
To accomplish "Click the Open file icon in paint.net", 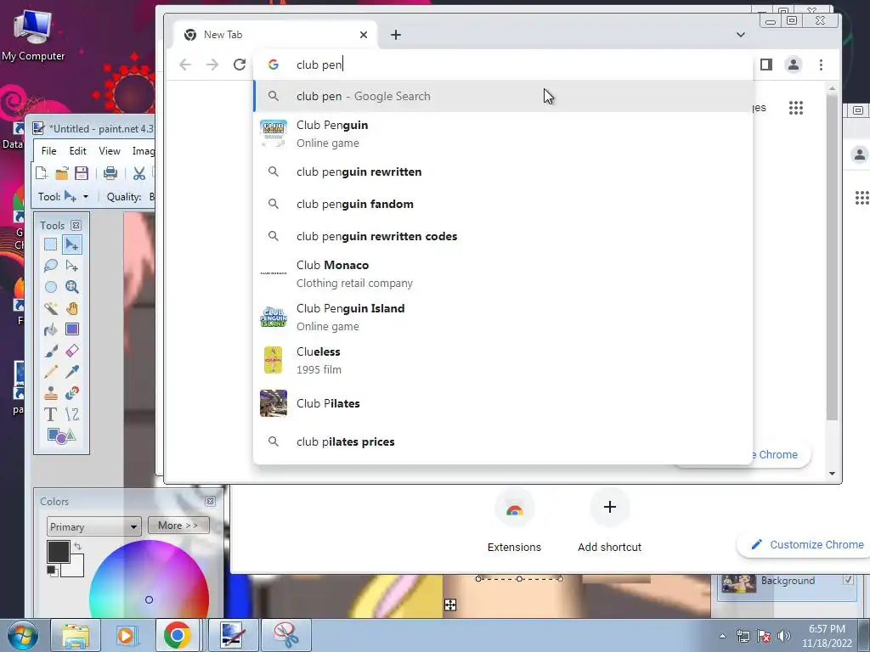I will [x=61, y=173].
